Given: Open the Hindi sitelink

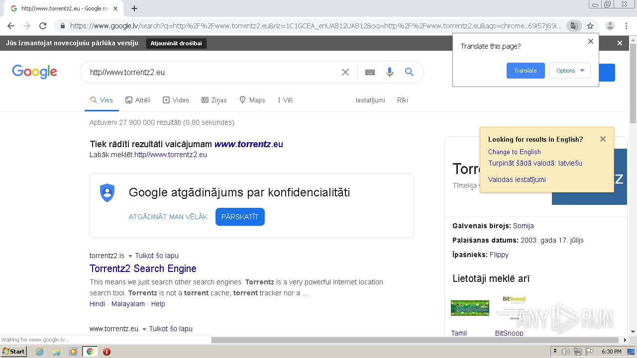Looking at the screenshot, I should [x=97, y=304].
